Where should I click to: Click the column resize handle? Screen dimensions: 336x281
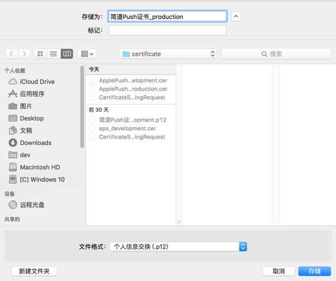tap(179, 222)
